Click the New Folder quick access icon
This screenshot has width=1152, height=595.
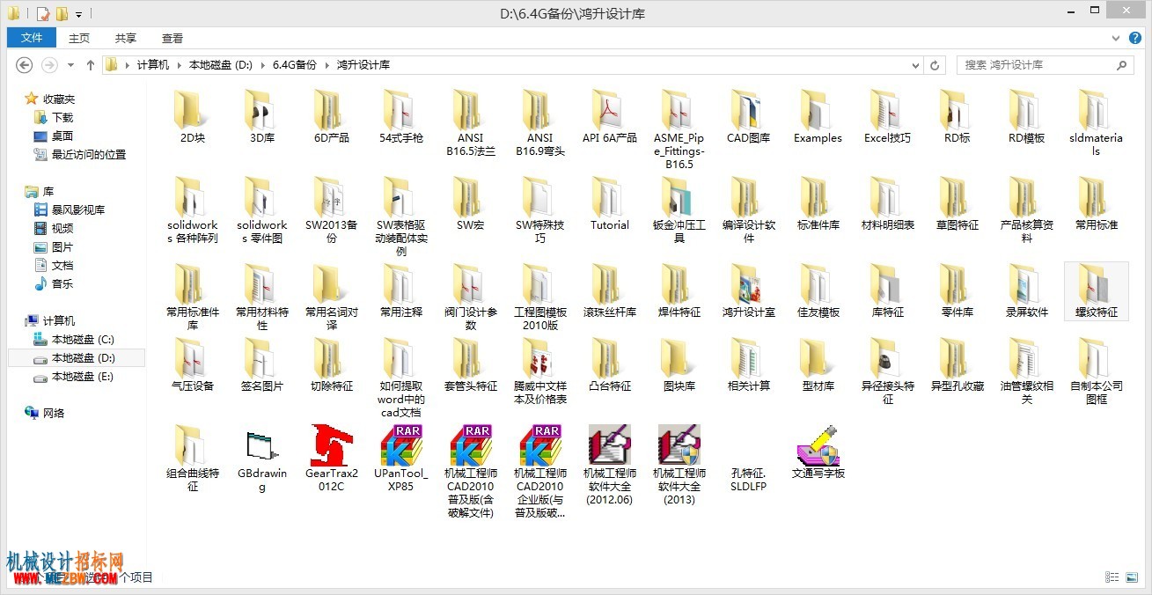(62, 14)
